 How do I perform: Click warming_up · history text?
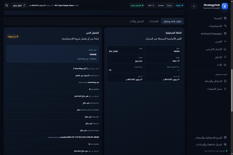87,59
